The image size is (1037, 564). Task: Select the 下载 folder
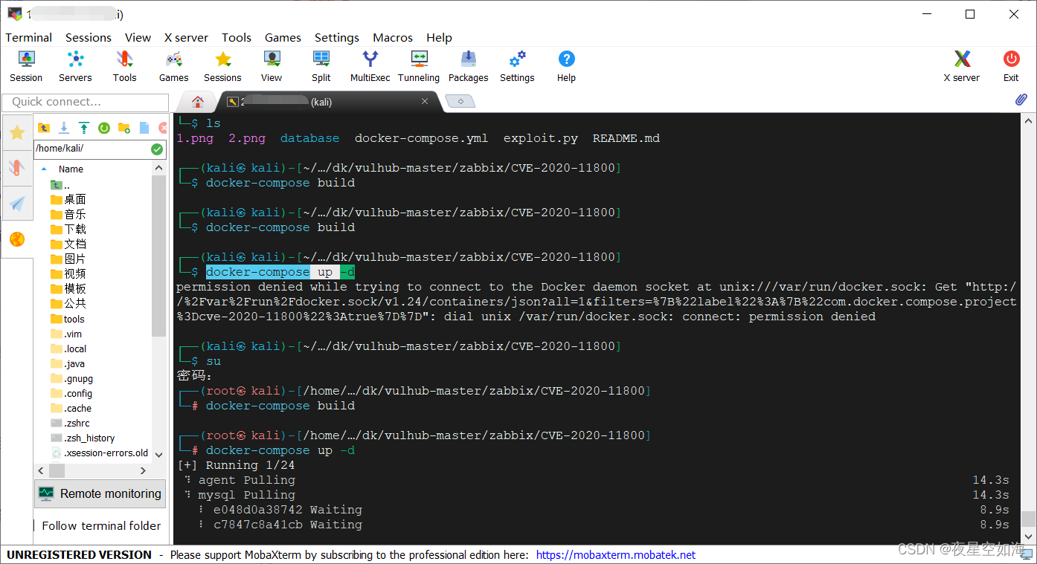point(68,229)
